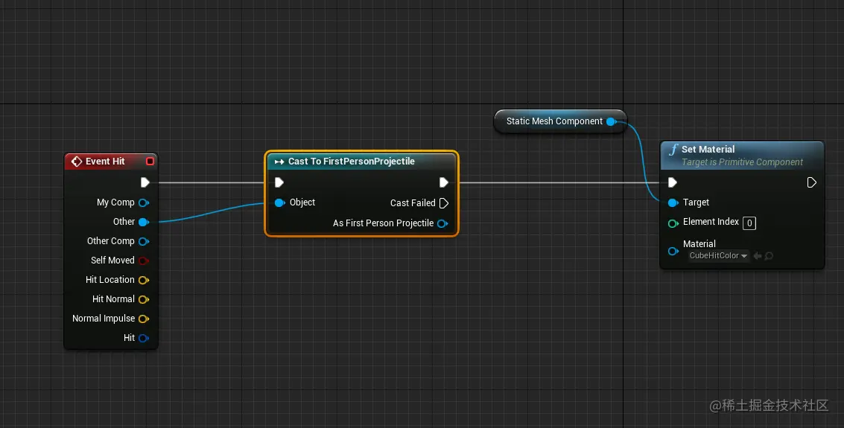Use selected asset arrow for Material
Screen dimensions: 844x428
pyautogui.click(x=758, y=256)
